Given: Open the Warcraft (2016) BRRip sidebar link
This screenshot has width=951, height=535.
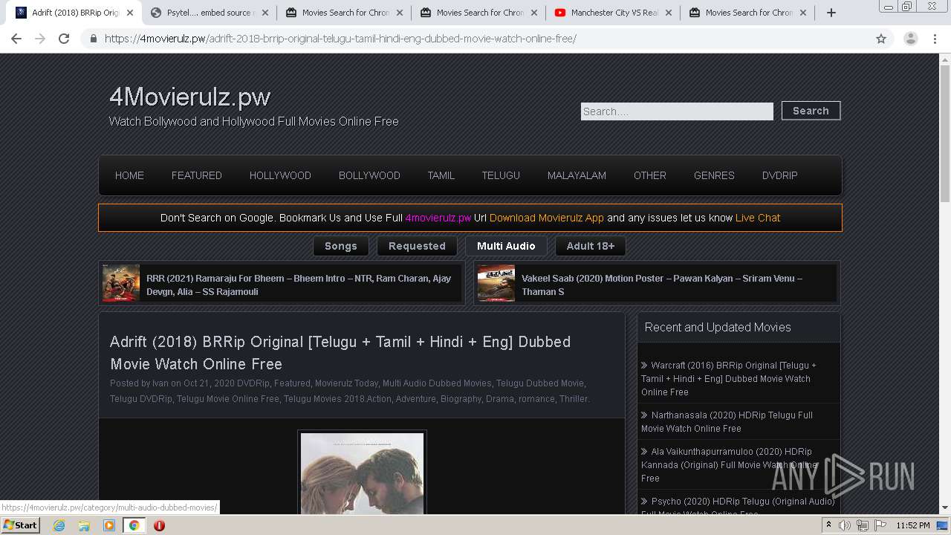Looking at the screenshot, I should (x=728, y=378).
